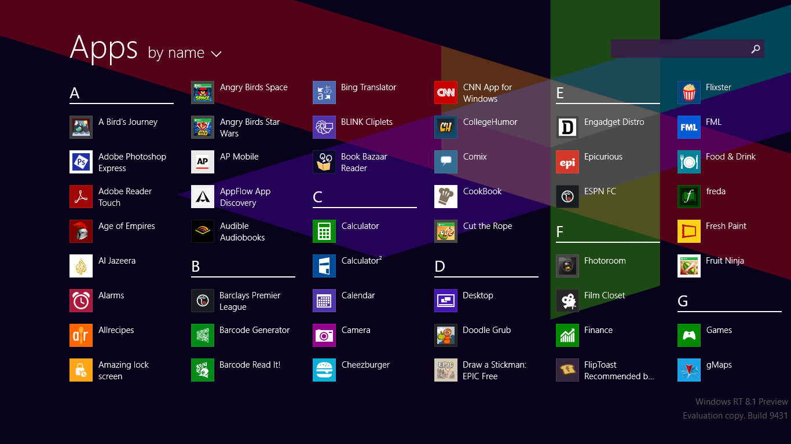Launch the Allrecipes icon

pos(81,335)
